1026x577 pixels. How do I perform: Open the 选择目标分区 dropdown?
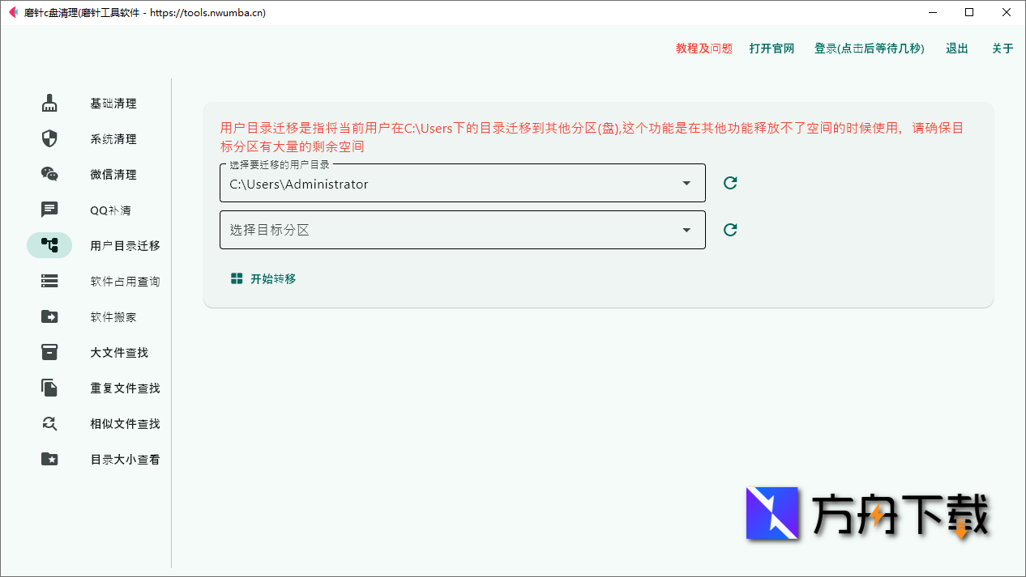click(686, 230)
